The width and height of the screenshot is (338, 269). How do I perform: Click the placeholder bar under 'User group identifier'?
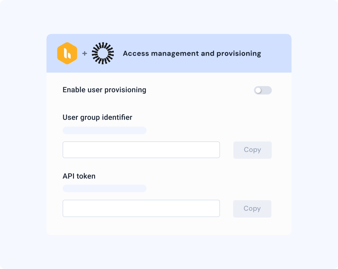coord(104,130)
